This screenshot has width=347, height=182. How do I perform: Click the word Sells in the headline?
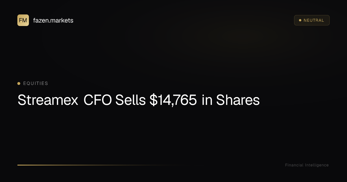coord(130,100)
